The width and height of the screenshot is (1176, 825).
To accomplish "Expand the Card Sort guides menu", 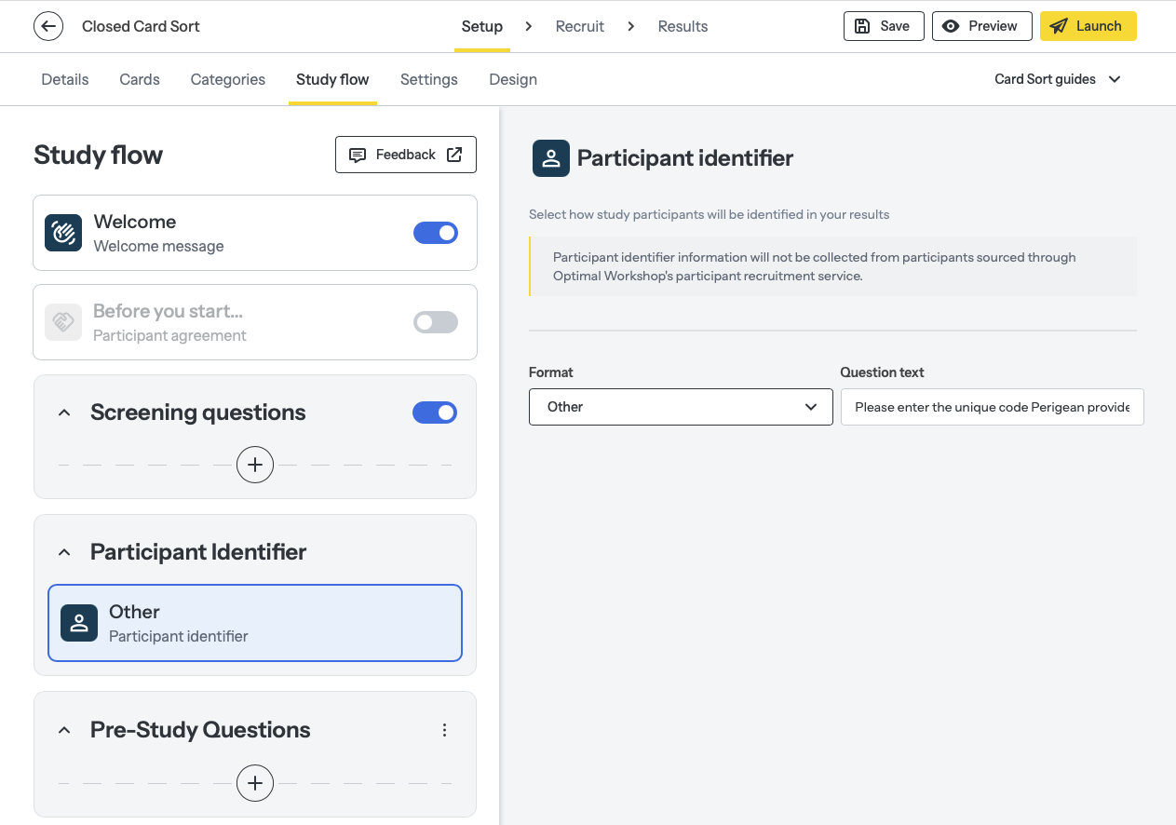I will tap(1057, 79).
